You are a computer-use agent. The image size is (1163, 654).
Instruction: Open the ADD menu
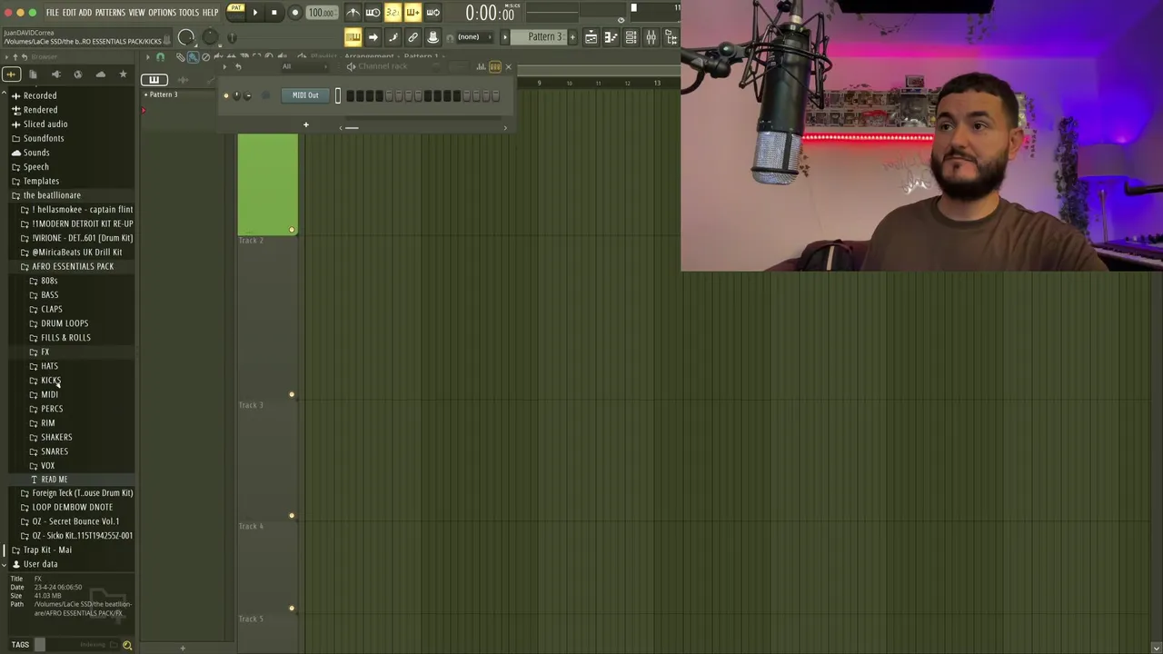point(85,13)
